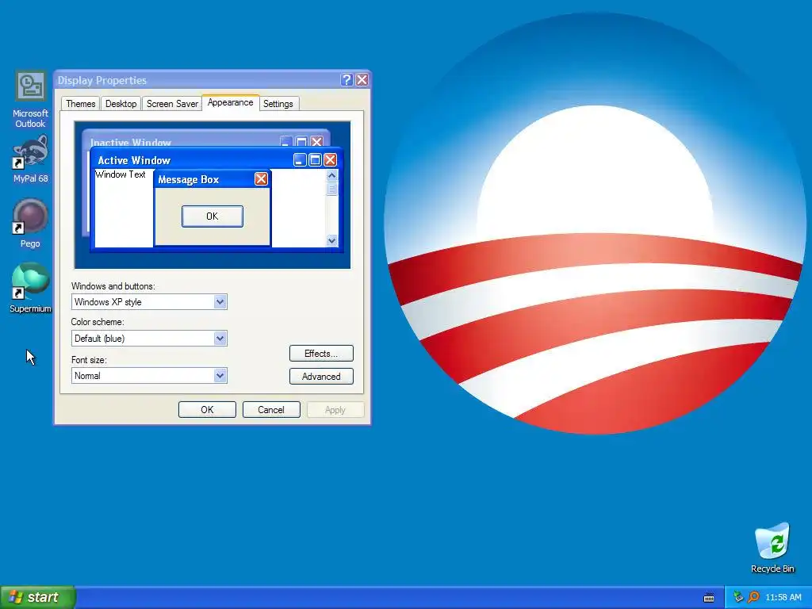The height and width of the screenshot is (609, 812).
Task: Switch to the Themes tab
Action: point(81,104)
